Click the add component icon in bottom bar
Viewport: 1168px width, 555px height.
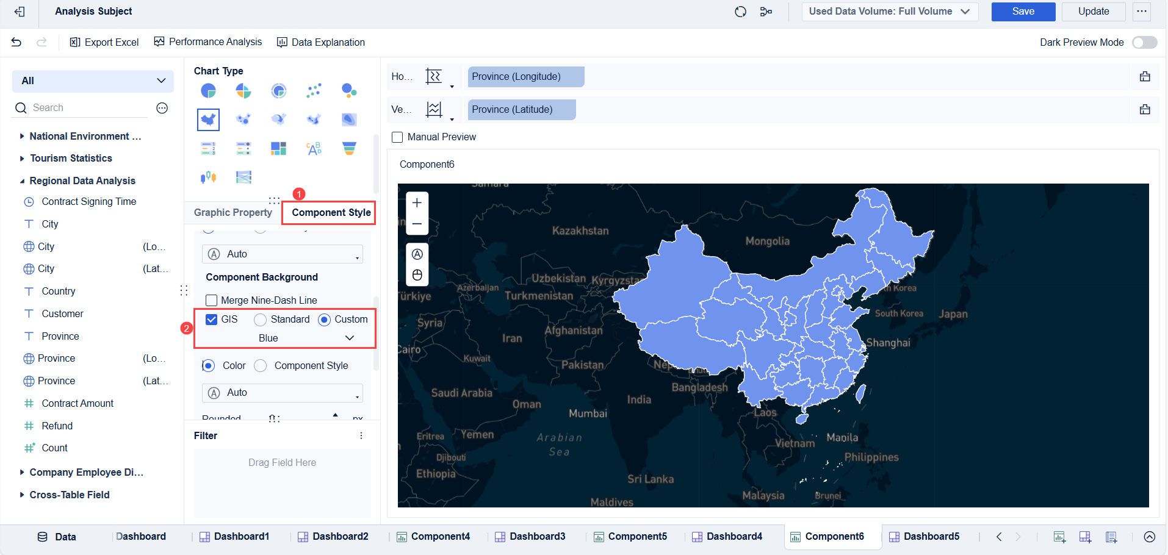click(x=1059, y=537)
